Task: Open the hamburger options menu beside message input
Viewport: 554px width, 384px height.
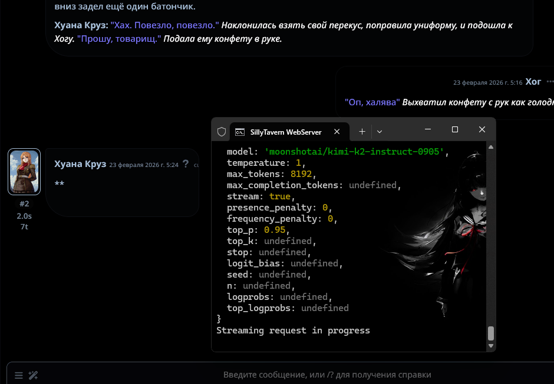Action: coord(19,375)
